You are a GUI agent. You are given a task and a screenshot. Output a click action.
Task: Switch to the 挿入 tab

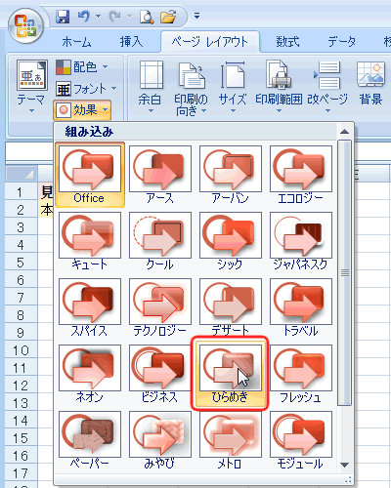tap(131, 42)
